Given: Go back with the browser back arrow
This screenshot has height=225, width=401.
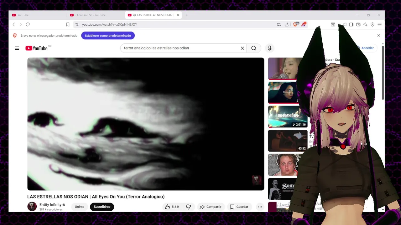Looking at the screenshot, I should click(14, 24).
